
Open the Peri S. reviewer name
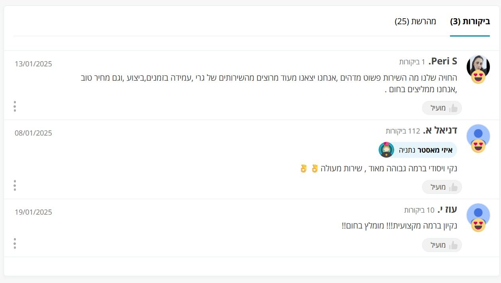click(x=443, y=61)
